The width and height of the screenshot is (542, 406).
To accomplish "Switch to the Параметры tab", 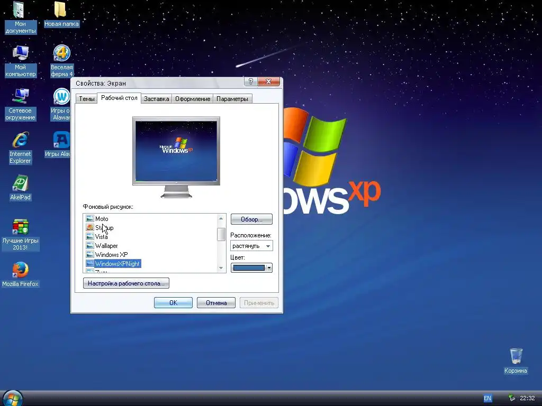I will coord(232,99).
